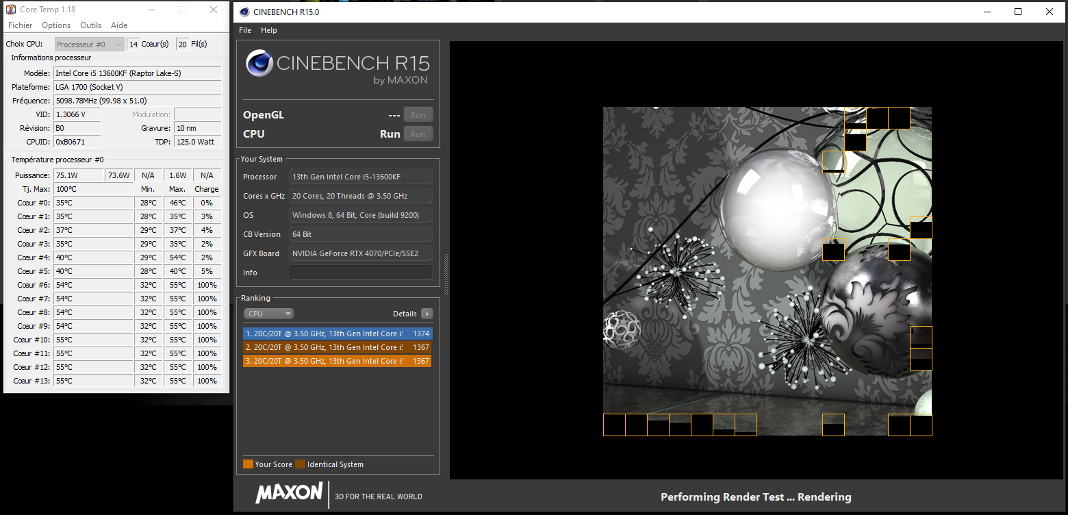Viewport: 1068px width, 515px height.
Task: Click the Your Score orange legend swatch
Action: point(248,464)
